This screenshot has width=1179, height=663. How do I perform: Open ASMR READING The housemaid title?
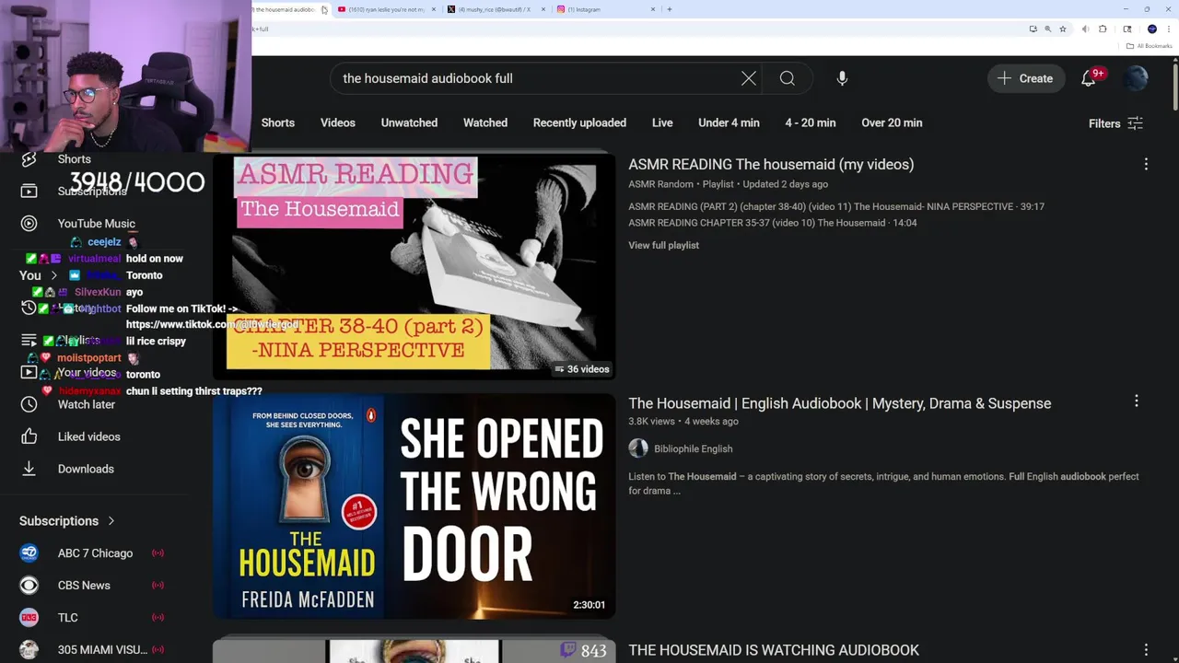[771, 164]
